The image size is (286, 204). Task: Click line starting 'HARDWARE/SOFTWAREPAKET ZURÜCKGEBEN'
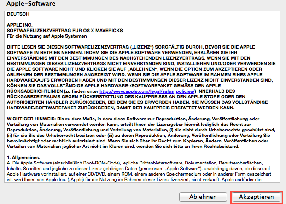tap(121, 108)
